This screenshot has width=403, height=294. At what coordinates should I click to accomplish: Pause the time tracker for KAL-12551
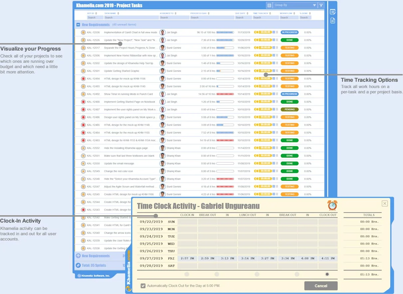[277, 156]
